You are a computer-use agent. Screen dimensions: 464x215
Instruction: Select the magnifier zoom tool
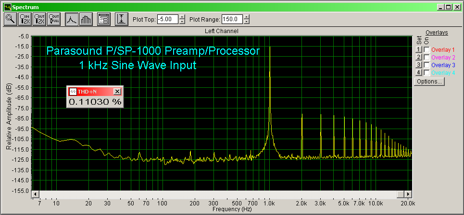pos(11,19)
